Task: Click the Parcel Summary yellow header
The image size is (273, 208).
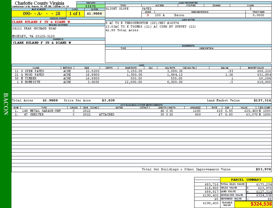Action: point(246,180)
